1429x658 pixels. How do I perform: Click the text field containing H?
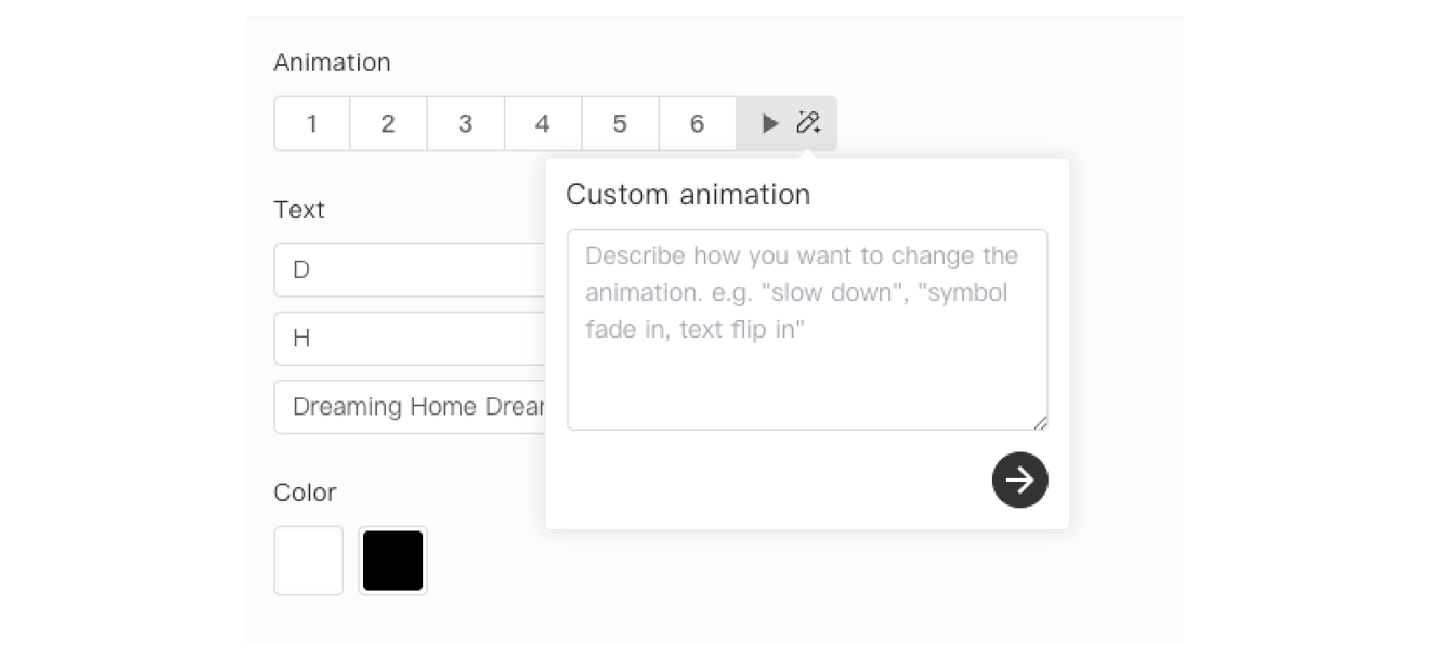(x=409, y=338)
